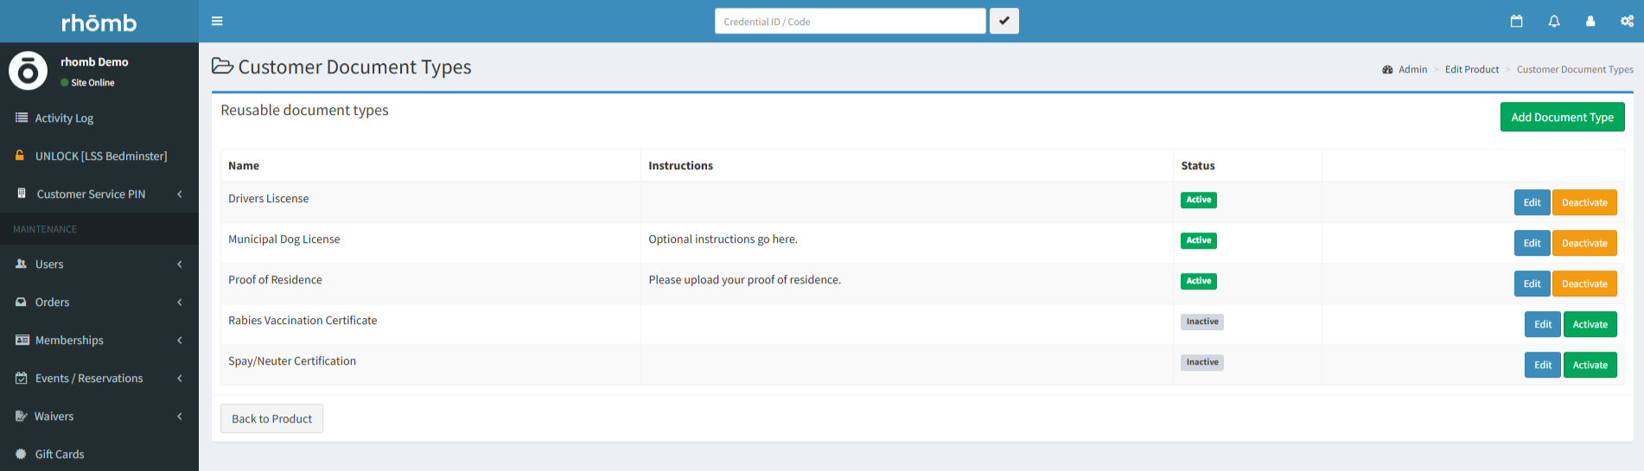Click the Back to Product button
This screenshot has width=1644, height=471.
[x=271, y=418]
